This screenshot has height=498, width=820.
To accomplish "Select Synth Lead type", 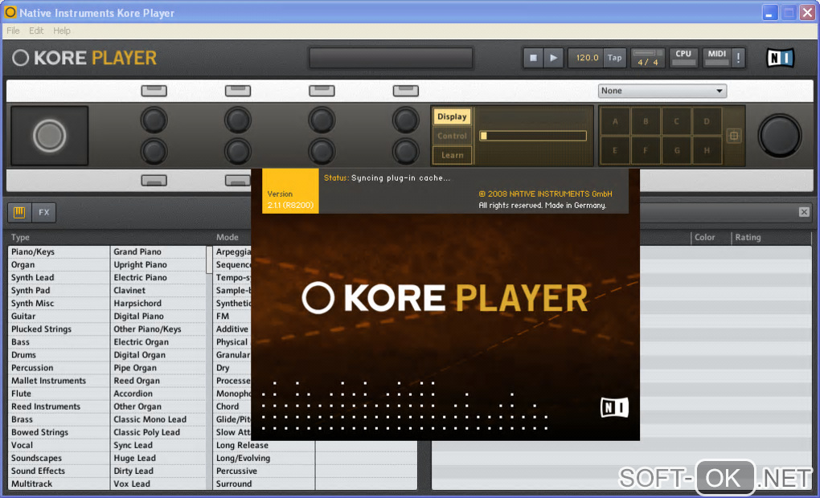I will click(x=59, y=277).
